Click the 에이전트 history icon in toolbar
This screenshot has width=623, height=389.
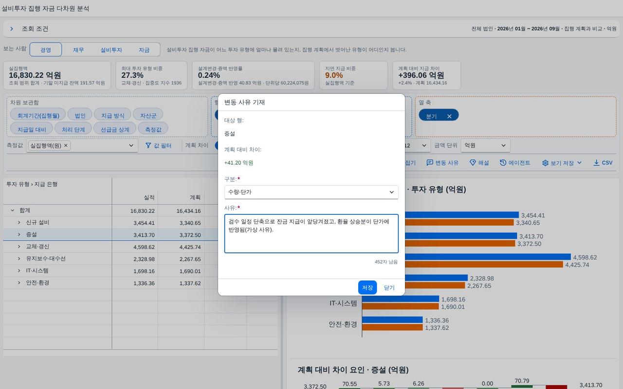[503, 163]
